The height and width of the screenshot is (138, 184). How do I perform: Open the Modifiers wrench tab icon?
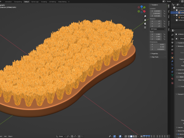point(172,61)
